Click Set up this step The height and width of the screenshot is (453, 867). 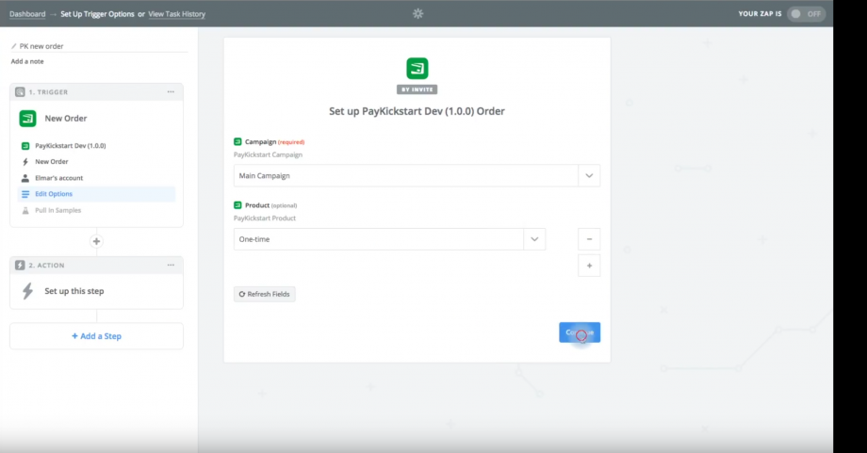coord(74,291)
